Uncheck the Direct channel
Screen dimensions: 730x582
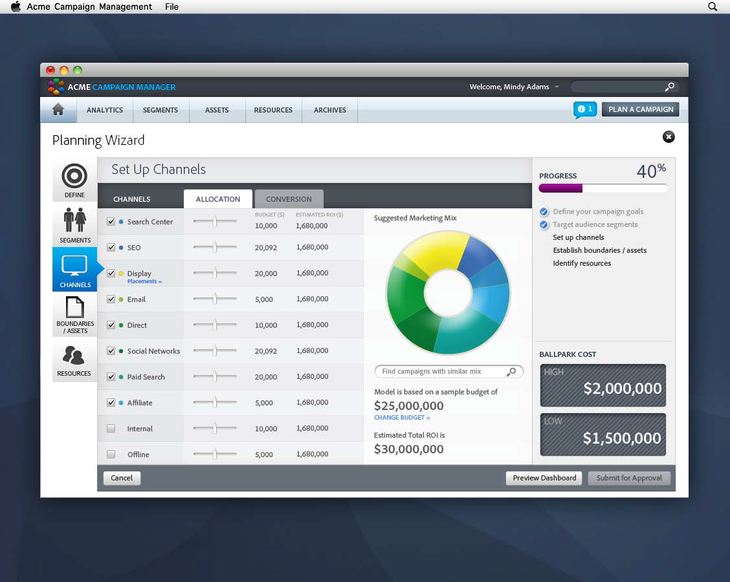click(x=111, y=325)
